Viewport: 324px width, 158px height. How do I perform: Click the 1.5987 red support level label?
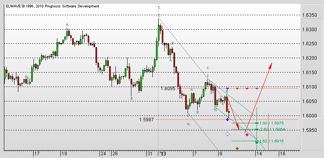(147, 120)
